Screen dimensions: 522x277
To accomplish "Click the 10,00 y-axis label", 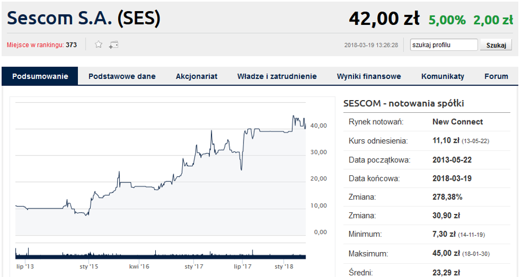I will pos(319,206).
